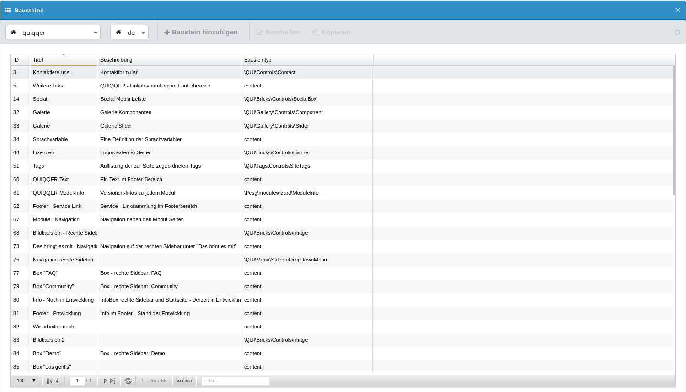686x392 pixels.
Task: Go to the previous page arrow
Action: [x=57, y=381]
